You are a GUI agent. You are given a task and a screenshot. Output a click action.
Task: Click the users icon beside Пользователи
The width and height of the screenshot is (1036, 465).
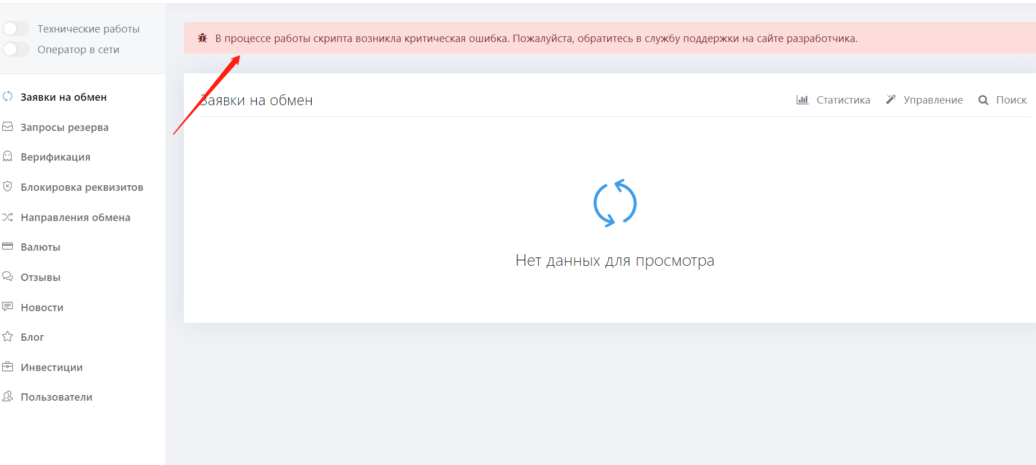click(7, 396)
